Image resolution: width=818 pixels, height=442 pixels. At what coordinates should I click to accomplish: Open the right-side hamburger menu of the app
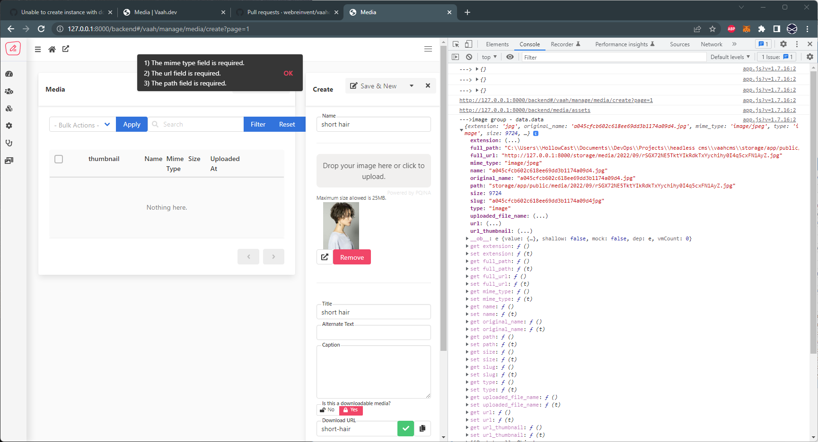tap(428, 49)
